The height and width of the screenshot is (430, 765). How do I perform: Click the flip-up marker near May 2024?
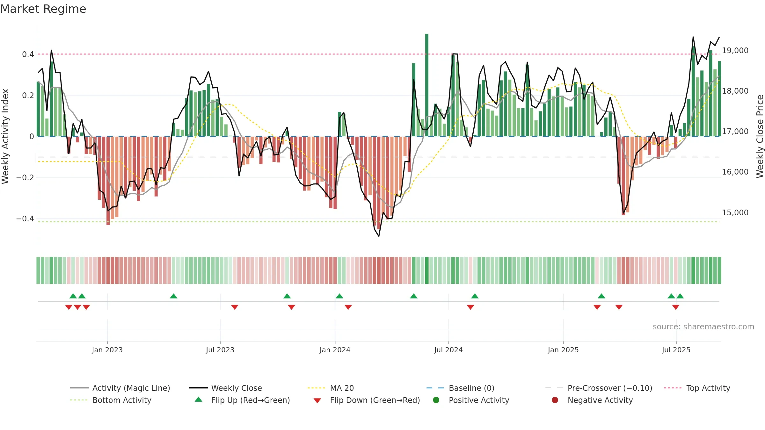coord(414,296)
